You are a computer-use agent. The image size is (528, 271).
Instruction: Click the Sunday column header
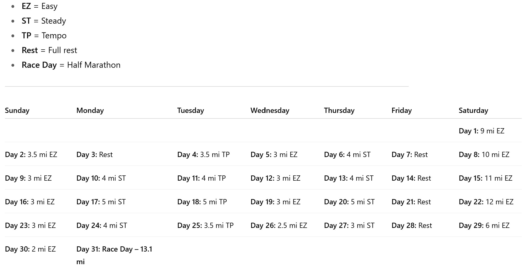point(17,111)
